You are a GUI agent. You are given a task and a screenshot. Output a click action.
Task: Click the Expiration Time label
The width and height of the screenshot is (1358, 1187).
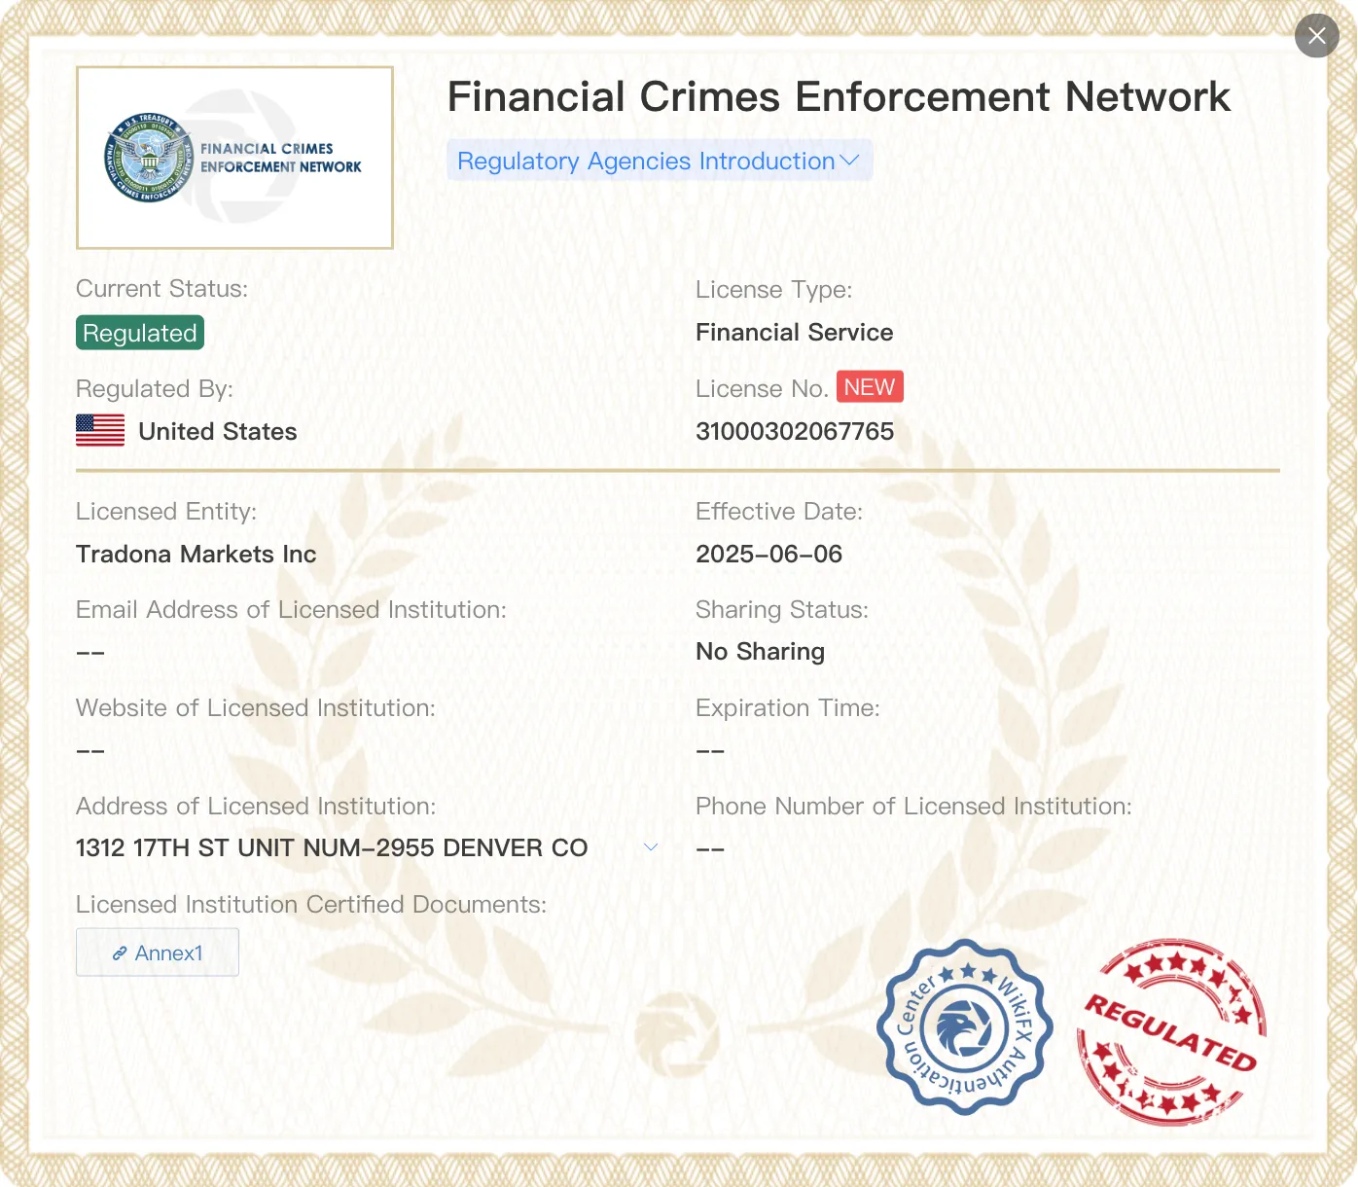pyautogui.click(x=788, y=708)
